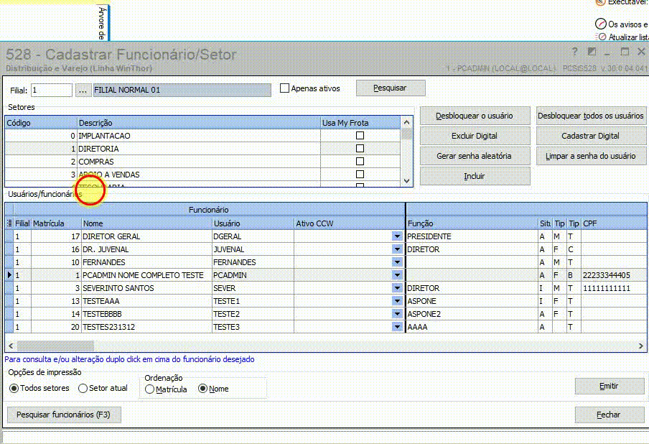Screen dimensions: 649x444
Task: Click Gerar senha aleatória button
Action: [x=475, y=156]
